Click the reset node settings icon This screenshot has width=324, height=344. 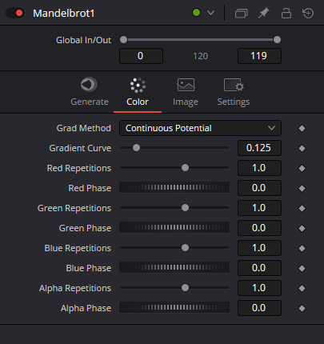tap(308, 13)
